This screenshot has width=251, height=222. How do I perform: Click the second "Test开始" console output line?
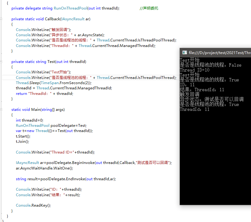pyautogui.click(x=189, y=75)
